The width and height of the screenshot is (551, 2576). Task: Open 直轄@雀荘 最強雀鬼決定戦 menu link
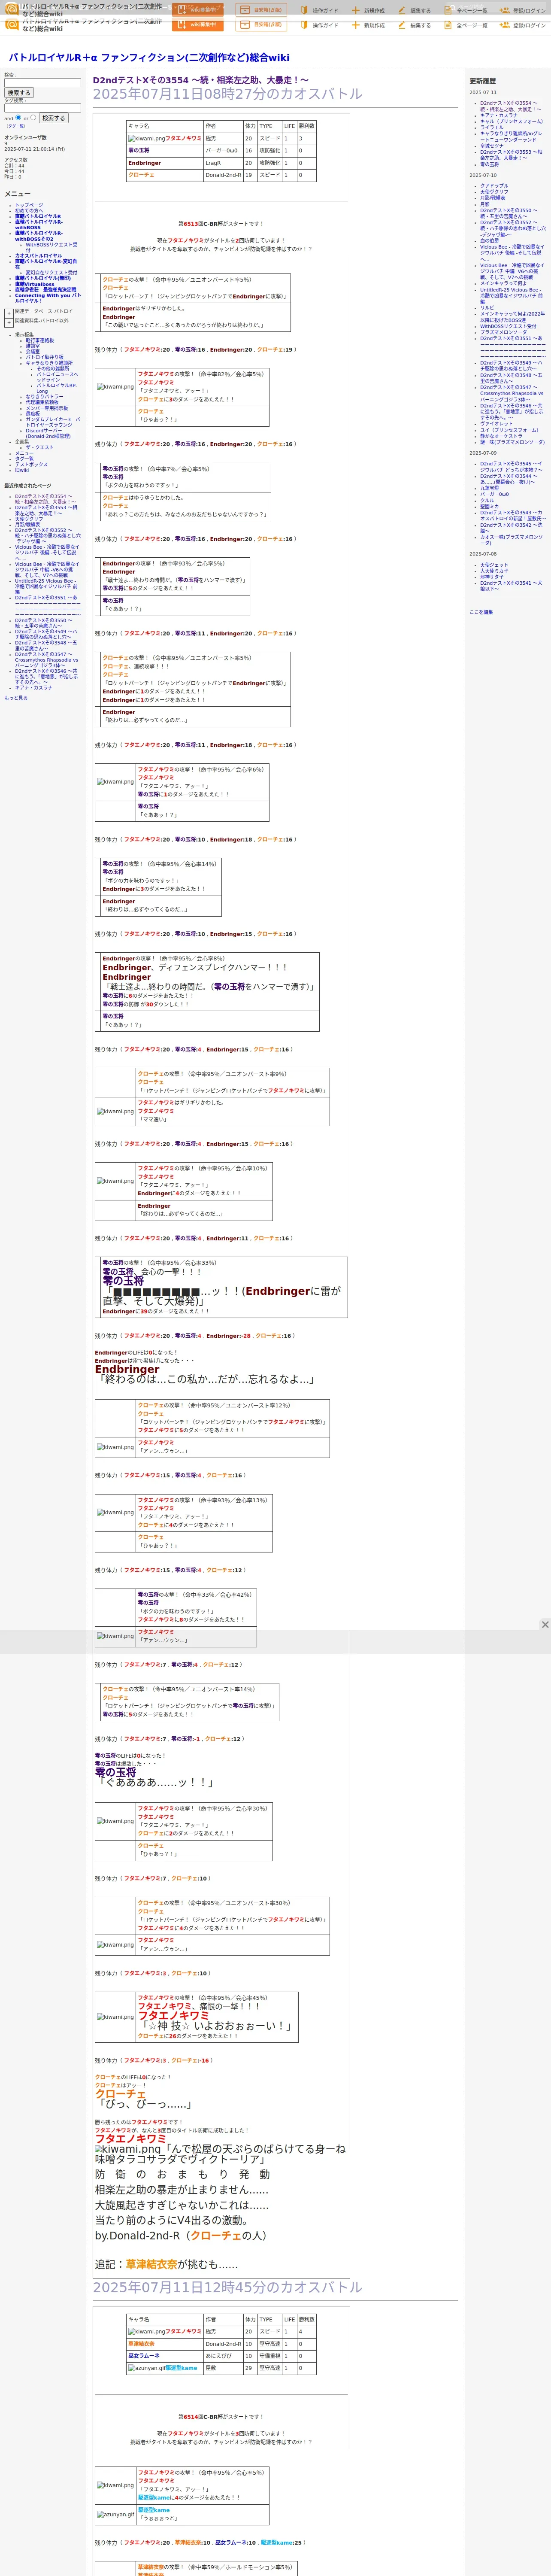tap(45, 290)
